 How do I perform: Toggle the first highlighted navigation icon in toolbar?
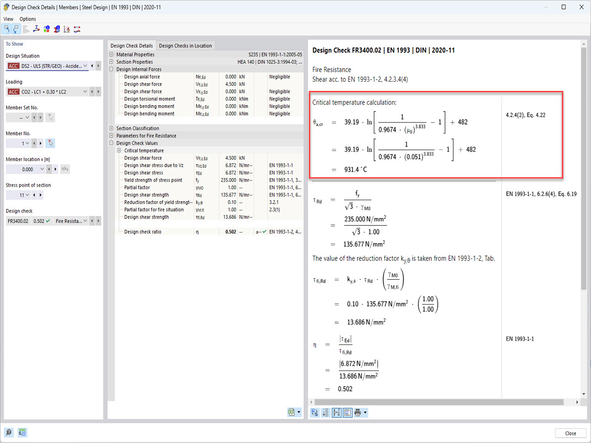click(6, 29)
